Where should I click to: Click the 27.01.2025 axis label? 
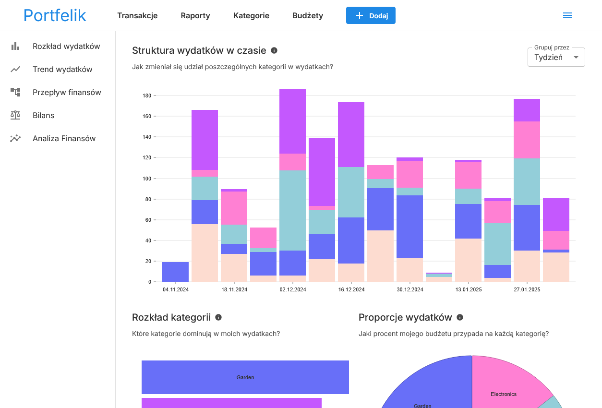[x=527, y=289]
